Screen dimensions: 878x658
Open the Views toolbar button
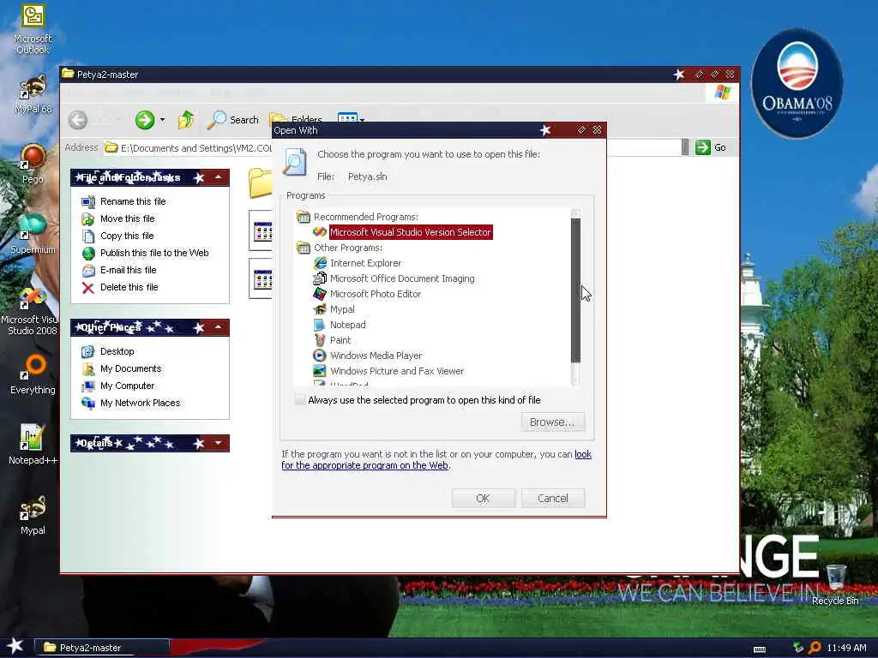coord(347,118)
